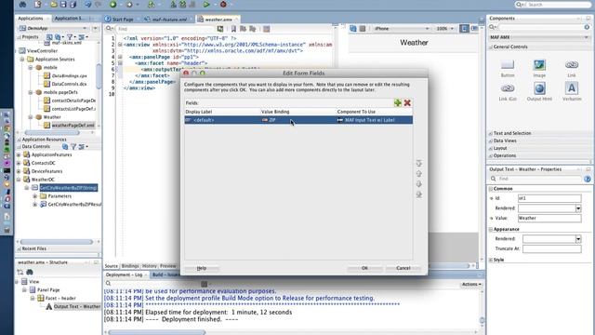Move field to top arrow icon
Screen dimensions: 595x335
(x=419, y=164)
